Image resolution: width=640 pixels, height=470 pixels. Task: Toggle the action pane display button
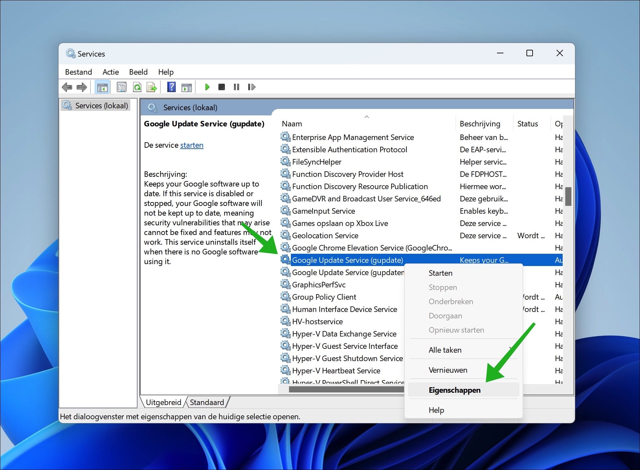[x=186, y=87]
